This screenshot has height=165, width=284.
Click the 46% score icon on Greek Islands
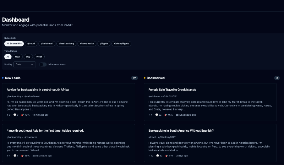[165, 115]
